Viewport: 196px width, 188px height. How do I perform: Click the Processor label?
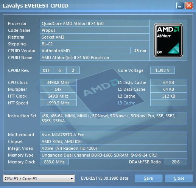[17, 23]
